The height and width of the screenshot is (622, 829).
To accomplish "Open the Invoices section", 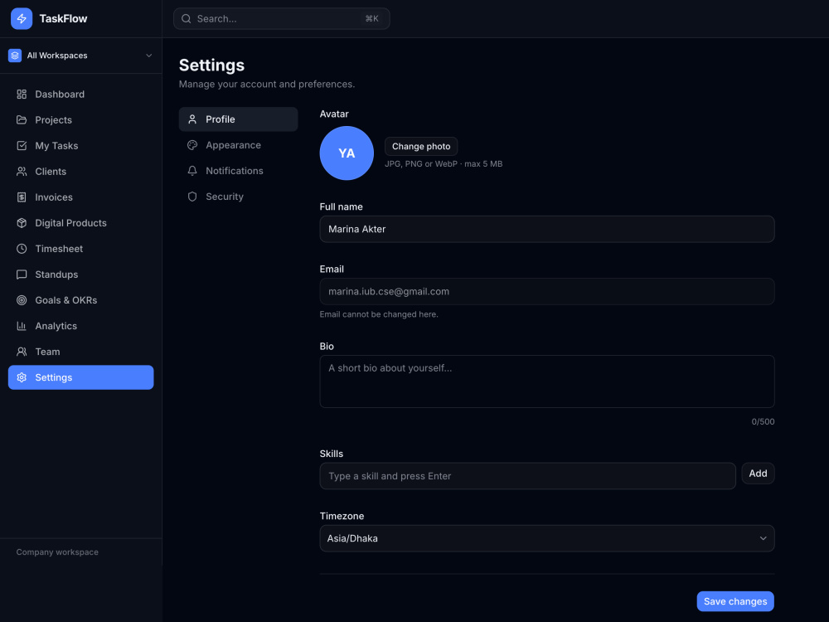I will coord(81,197).
